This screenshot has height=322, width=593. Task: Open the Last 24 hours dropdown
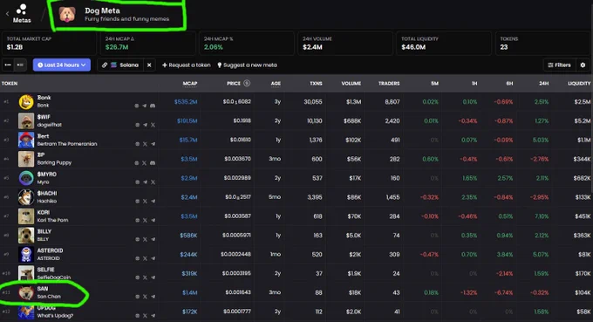[x=62, y=65]
